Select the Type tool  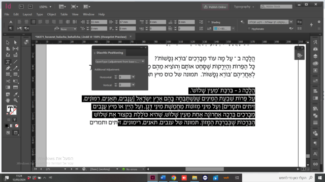pos(8,62)
